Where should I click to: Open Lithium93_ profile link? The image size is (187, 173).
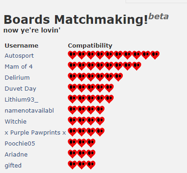click(22, 100)
